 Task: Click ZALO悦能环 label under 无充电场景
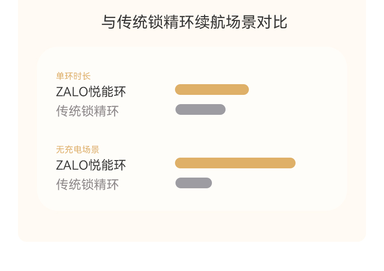91,165
